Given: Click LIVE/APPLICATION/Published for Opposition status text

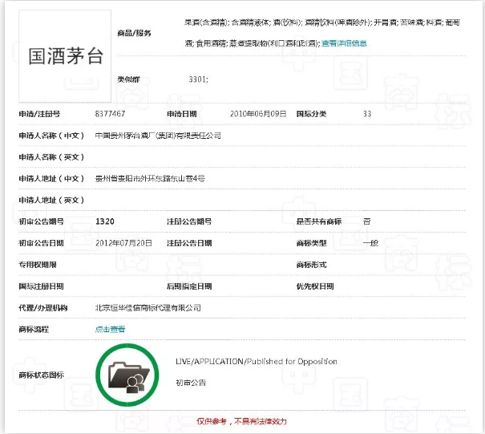Looking at the screenshot, I should (x=257, y=362).
